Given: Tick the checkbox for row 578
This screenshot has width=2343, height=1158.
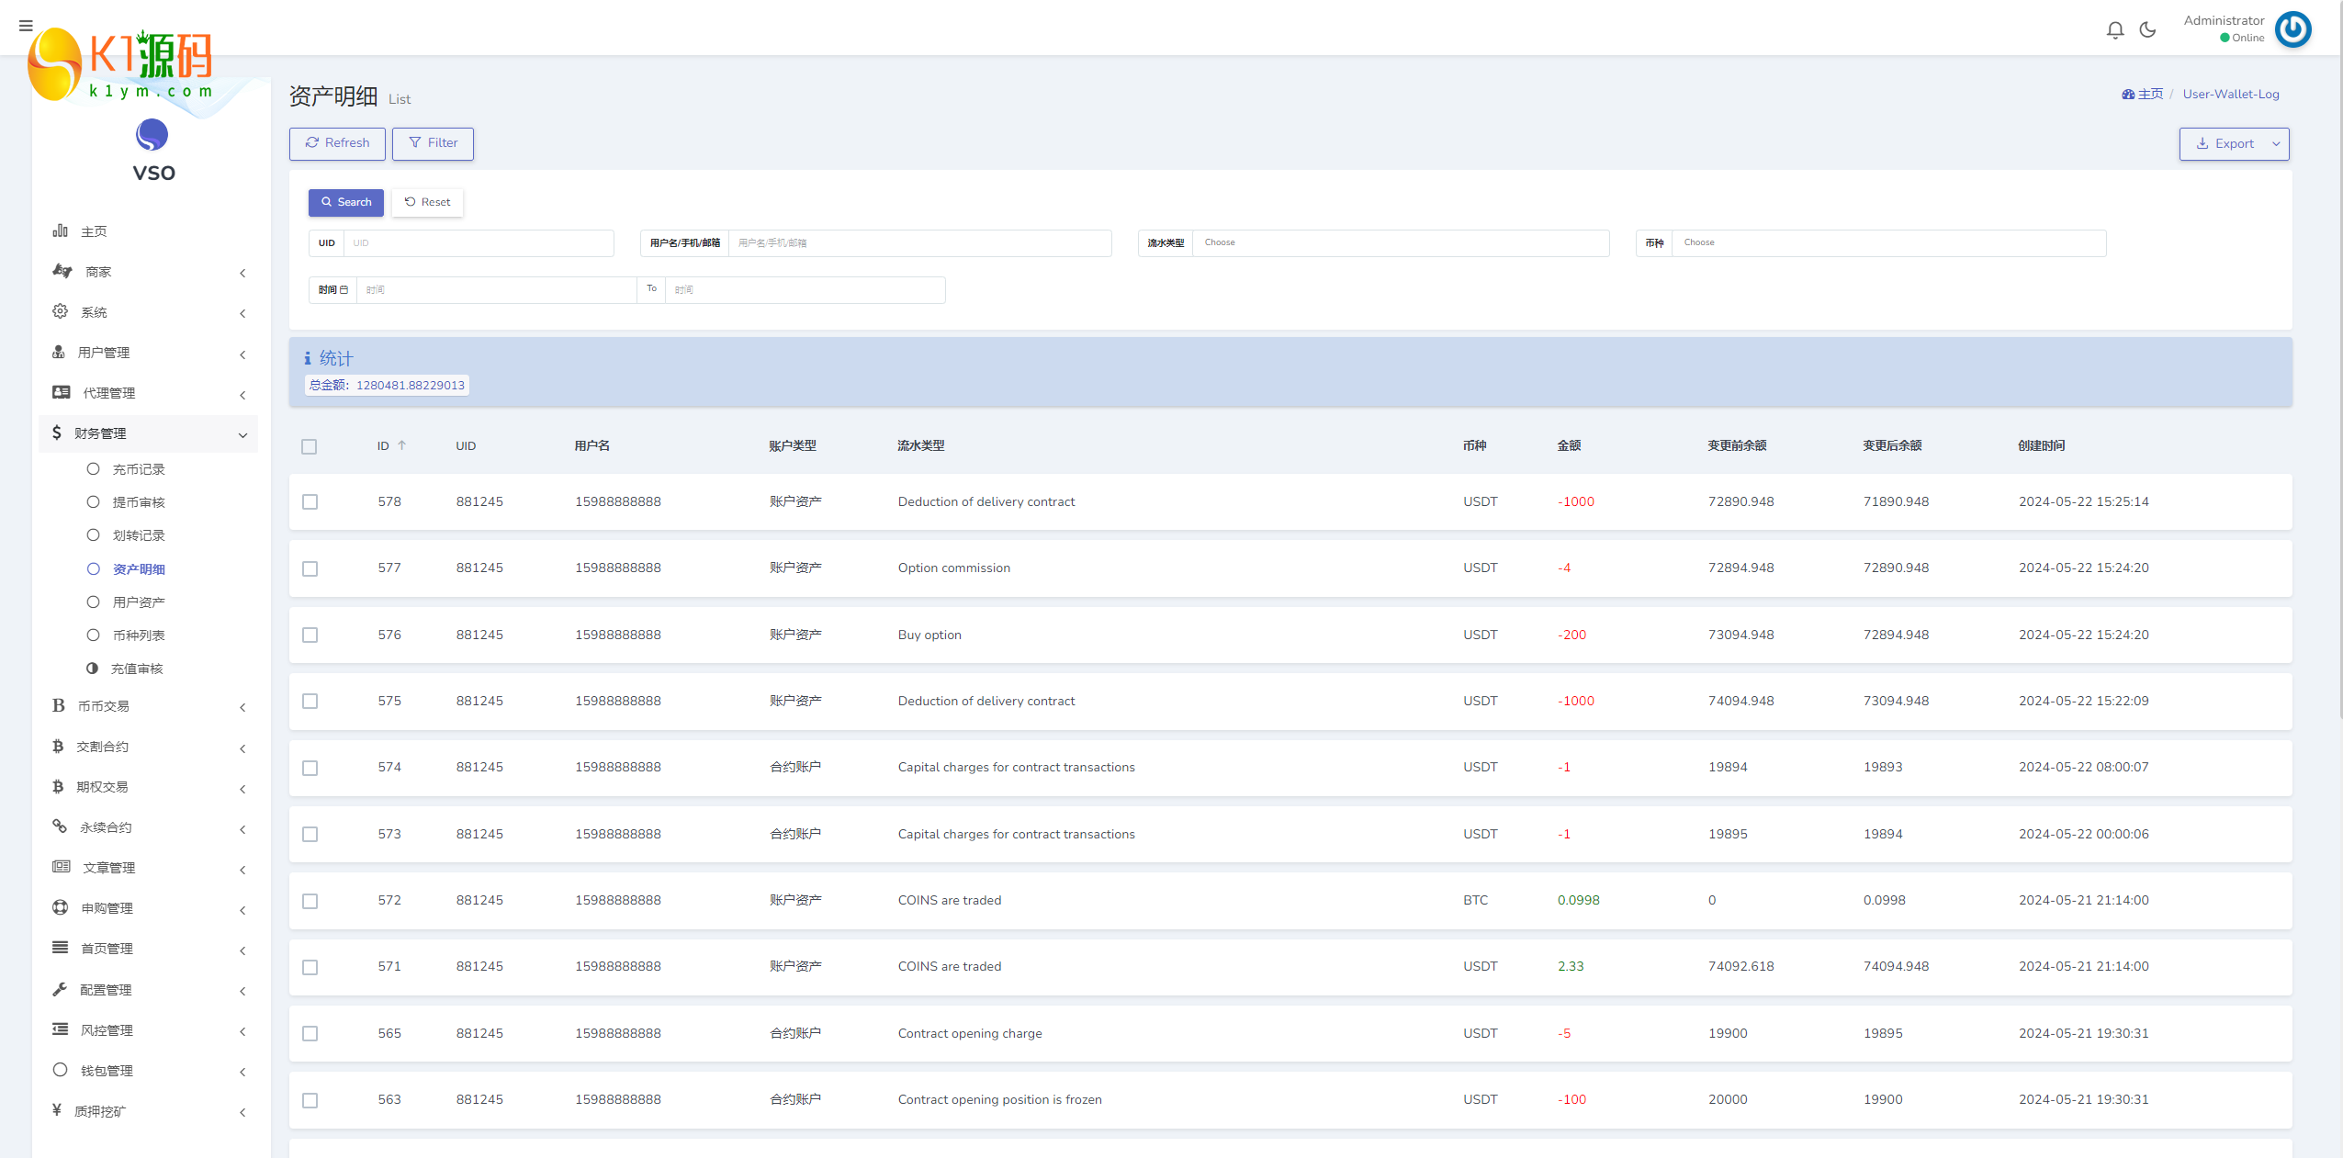Looking at the screenshot, I should pos(310,502).
